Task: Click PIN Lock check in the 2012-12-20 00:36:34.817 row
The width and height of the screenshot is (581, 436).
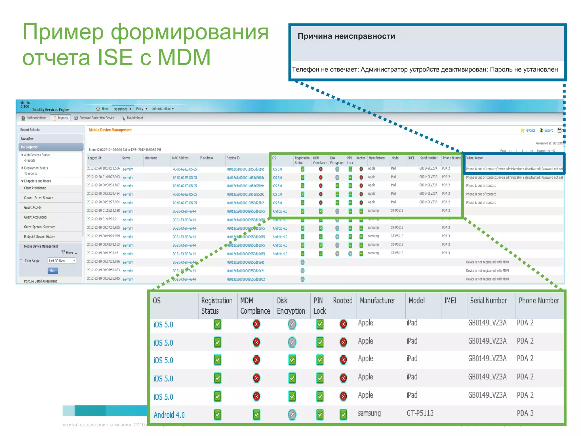Action: point(350,186)
